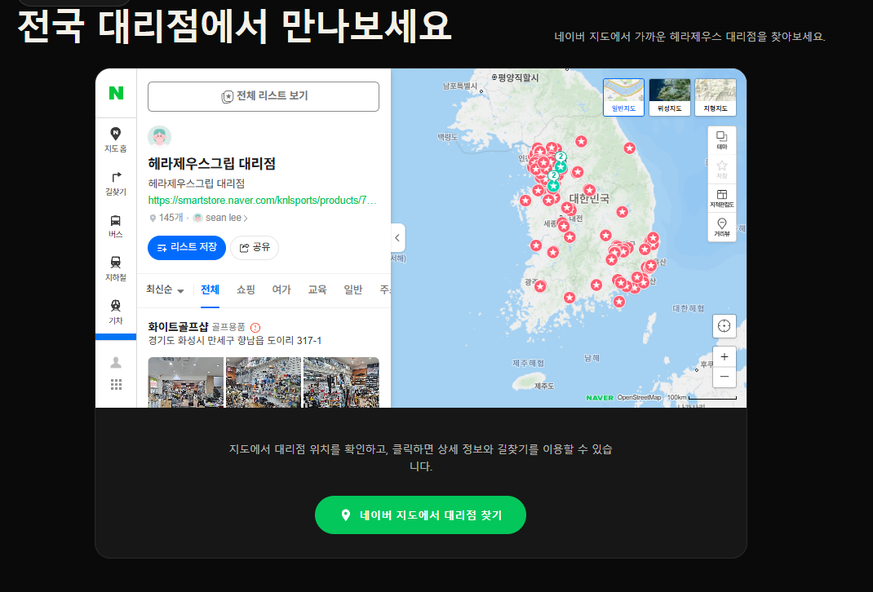Click the 공유 share button
Viewport: 873px width, 592px height.
click(255, 248)
